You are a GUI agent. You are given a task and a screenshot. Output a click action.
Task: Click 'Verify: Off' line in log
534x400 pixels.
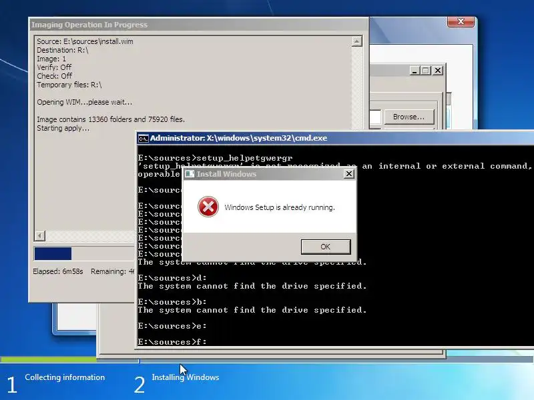(x=54, y=67)
